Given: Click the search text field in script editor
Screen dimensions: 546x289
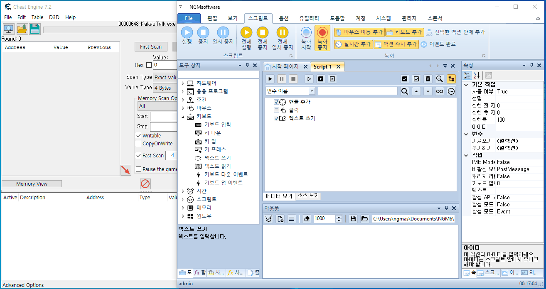Looking at the screenshot, I should 358,91.
